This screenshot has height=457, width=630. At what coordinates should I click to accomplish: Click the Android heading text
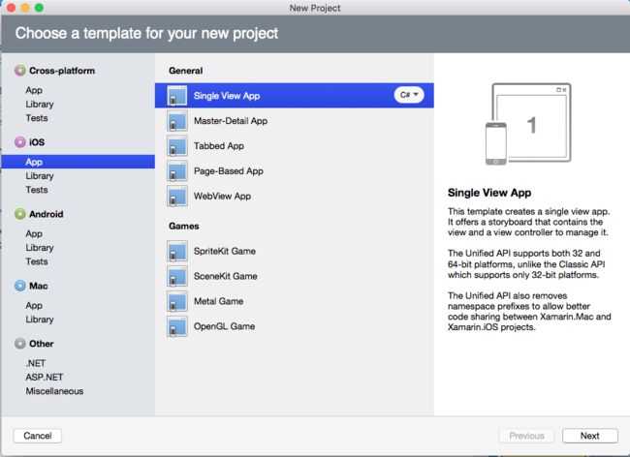click(46, 214)
